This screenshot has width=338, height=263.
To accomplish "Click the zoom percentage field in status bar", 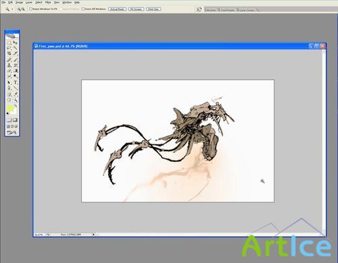I will pos(39,235).
